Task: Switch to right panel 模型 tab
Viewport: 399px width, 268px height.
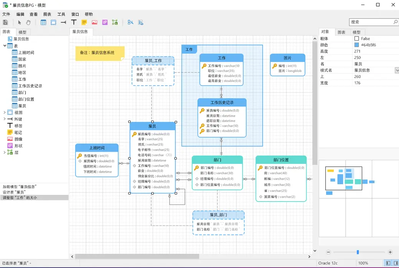Action: [356, 32]
